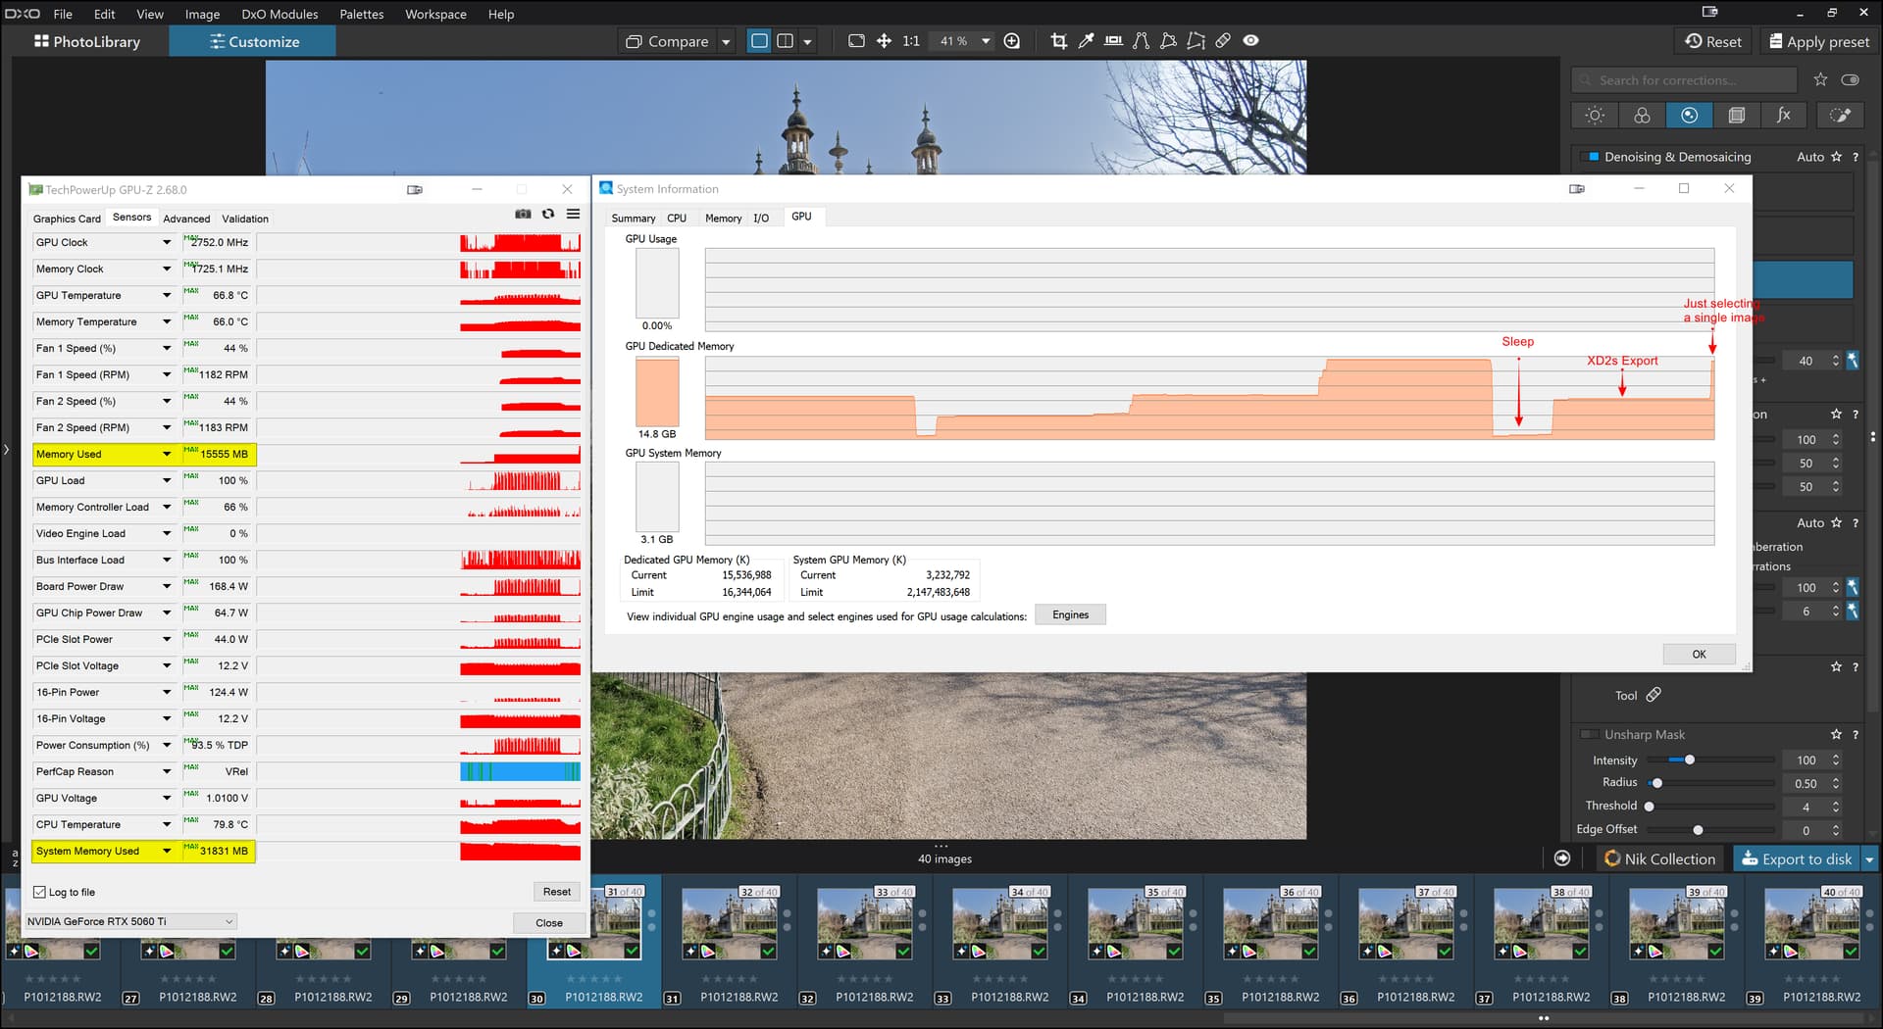Take a GPU-Z screenshot with camera icon

(523, 214)
